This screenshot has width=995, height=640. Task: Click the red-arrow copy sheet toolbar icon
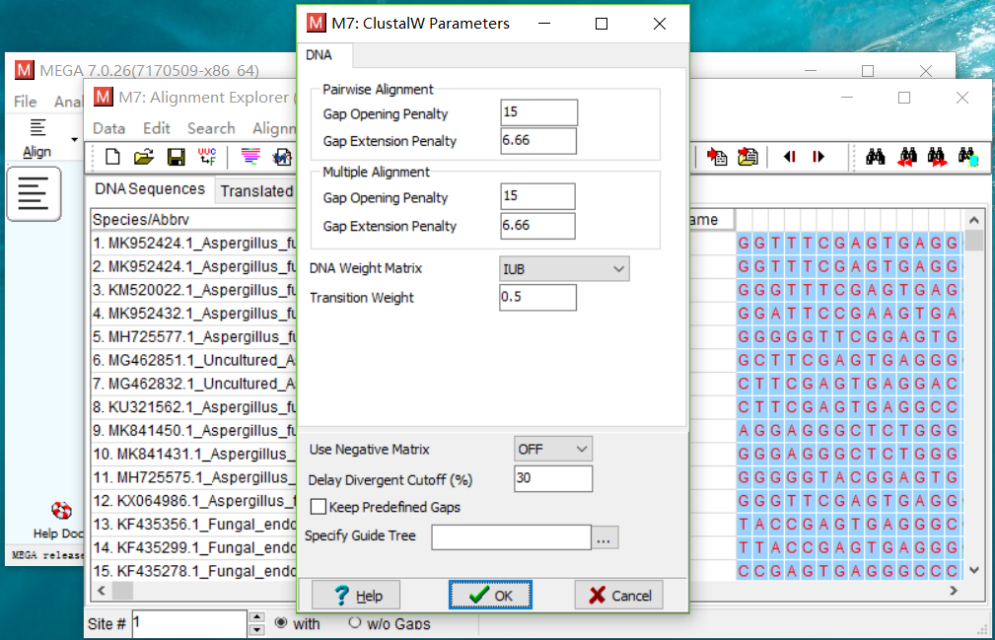pyautogui.click(x=717, y=157)
